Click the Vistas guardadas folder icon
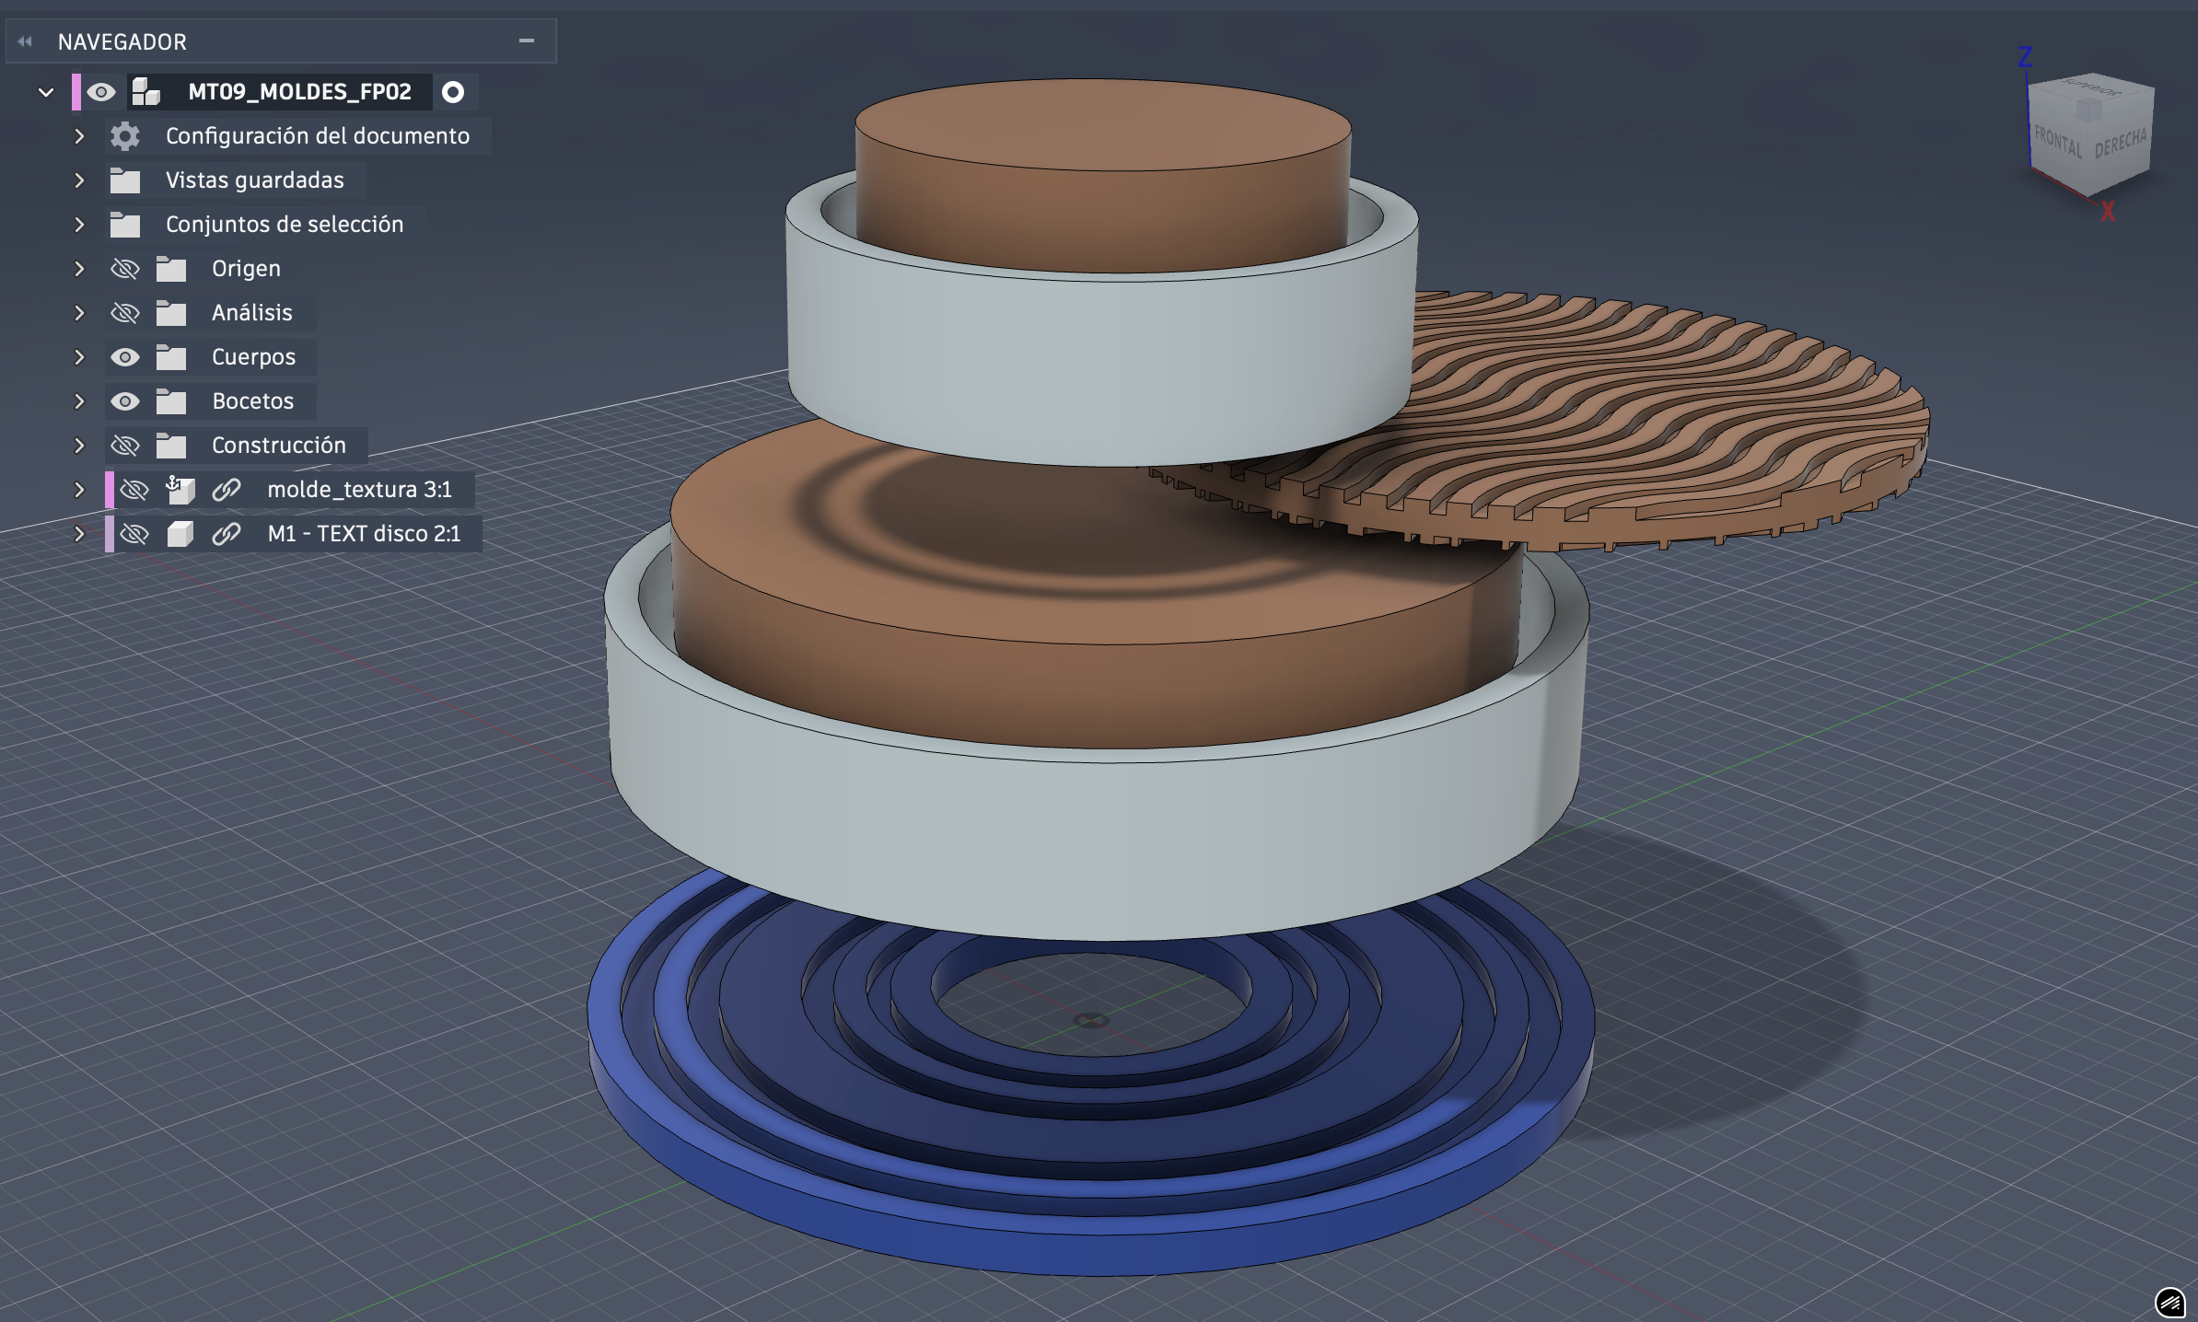The image size is (2198, 1322). pos(125,180)
